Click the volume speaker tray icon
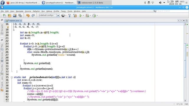189x106 pixels. [160, 3]
